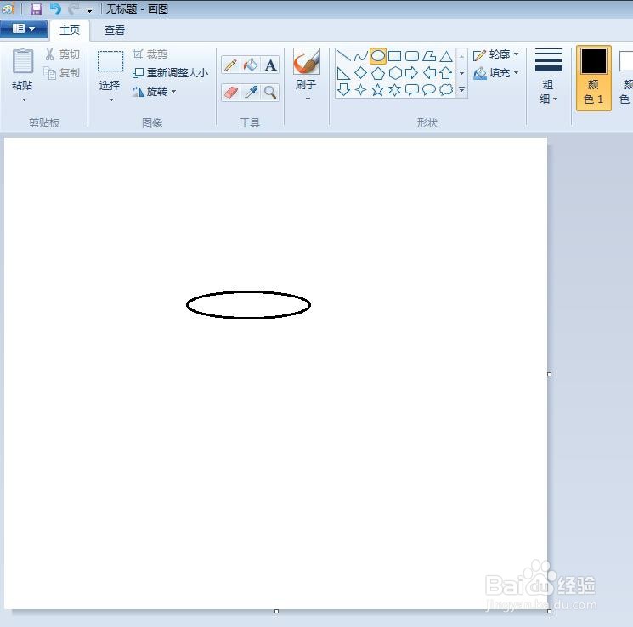Screen dimensions: 633x627
Task: Click the 复制 copy button
Action: click(62, 73)
